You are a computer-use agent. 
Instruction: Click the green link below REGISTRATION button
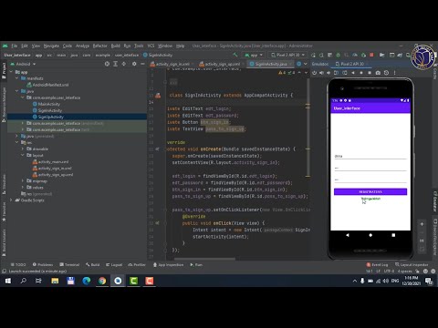[370, 199]
